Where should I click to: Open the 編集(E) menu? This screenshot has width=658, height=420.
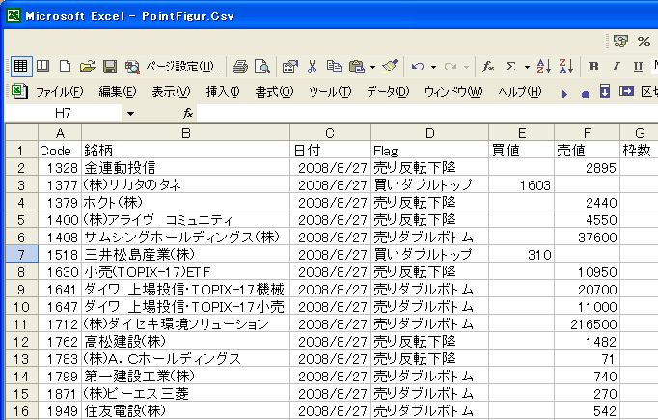point(118,91)
